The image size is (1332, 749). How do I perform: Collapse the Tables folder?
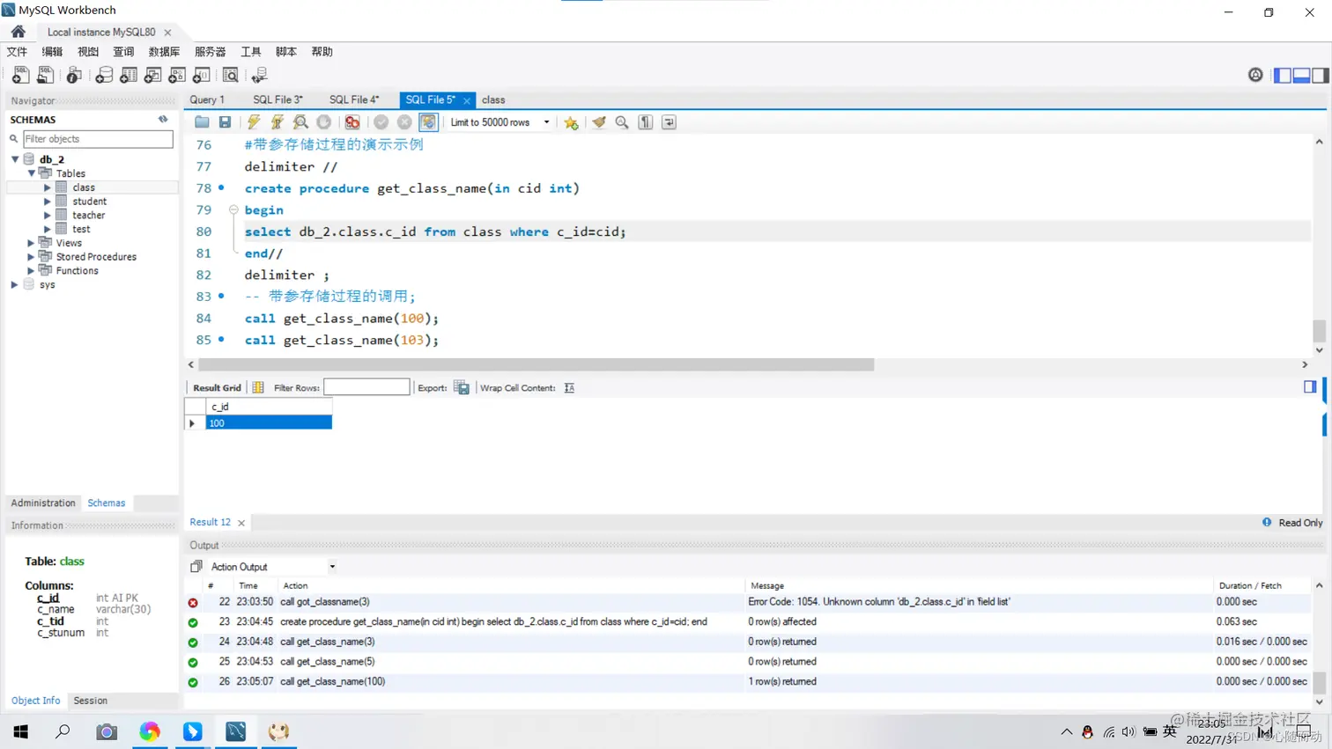31,173
